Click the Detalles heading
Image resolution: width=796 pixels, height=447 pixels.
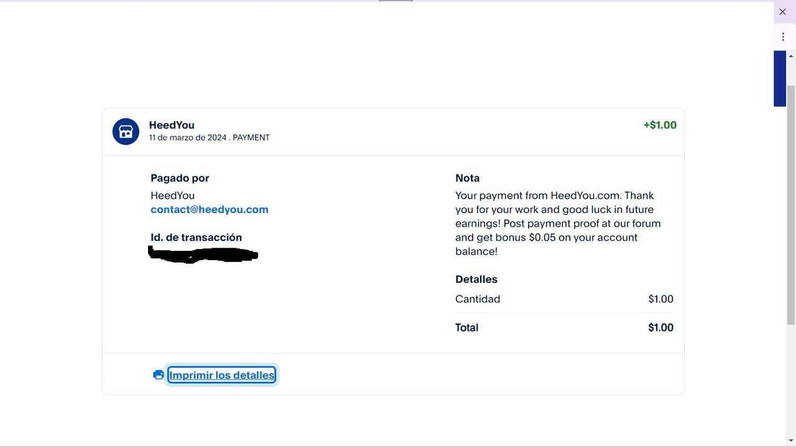(476, 279)
